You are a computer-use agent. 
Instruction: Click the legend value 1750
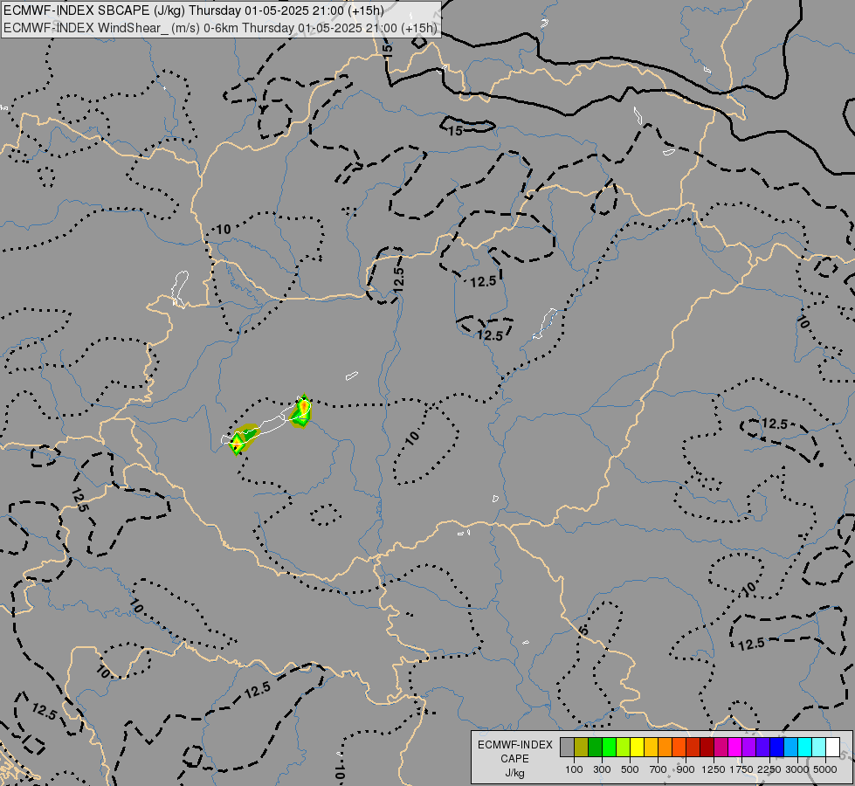click(741, 769)
